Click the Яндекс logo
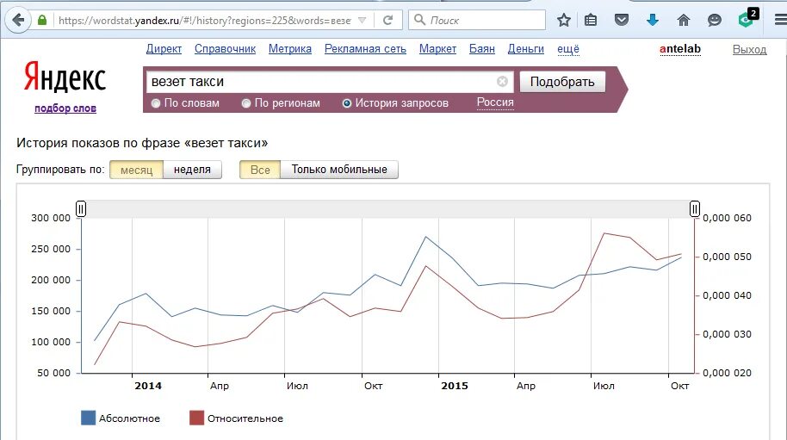The height and width of the screenshot is (440, 787). (x=65, y=77)
